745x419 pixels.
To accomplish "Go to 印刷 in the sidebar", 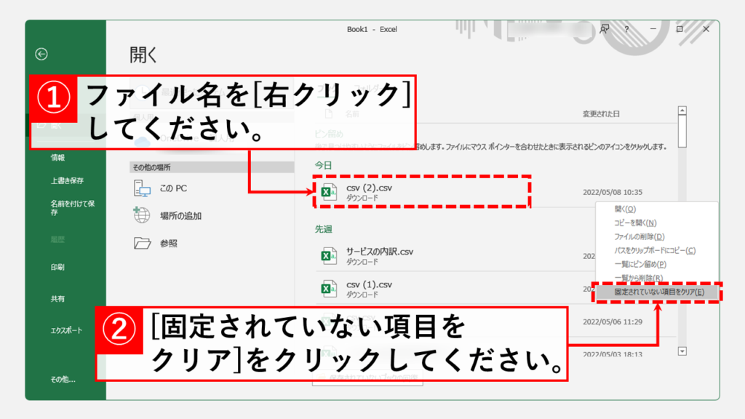I will point(57,267).
